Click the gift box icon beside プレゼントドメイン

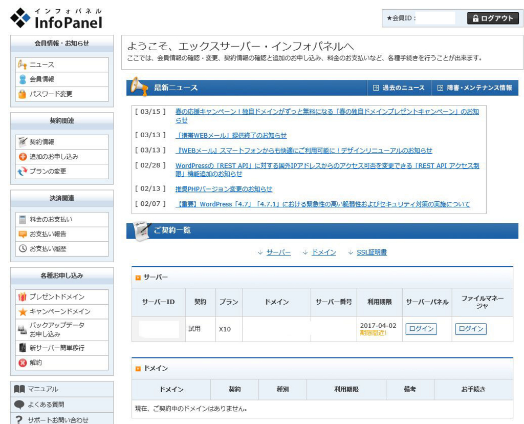coord(23,296)
